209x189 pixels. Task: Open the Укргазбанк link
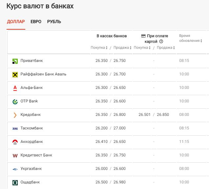(x=31, y=169)
